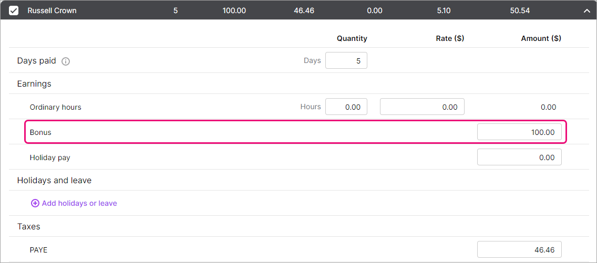Viewport: 597px width, 263px height.
Task: Click the Add holidays or leave link
Action: click(x=79, y=203)
